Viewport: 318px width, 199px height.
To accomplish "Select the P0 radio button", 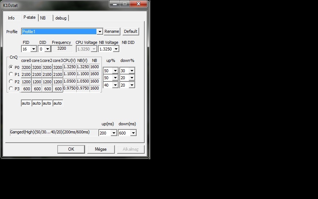I will tap(11, 67).
